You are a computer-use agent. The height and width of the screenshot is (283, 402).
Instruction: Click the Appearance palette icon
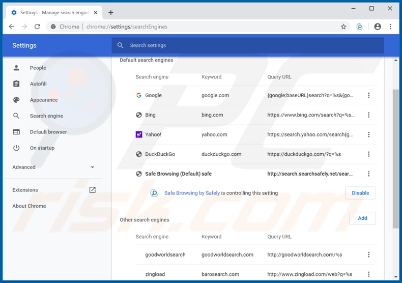(16, 100)
